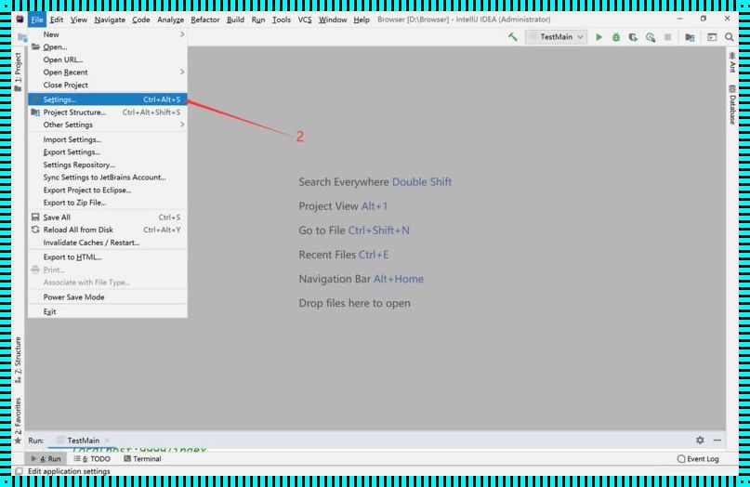
Task: Open the TestMain run configuration dropdown
Action: 556,37
